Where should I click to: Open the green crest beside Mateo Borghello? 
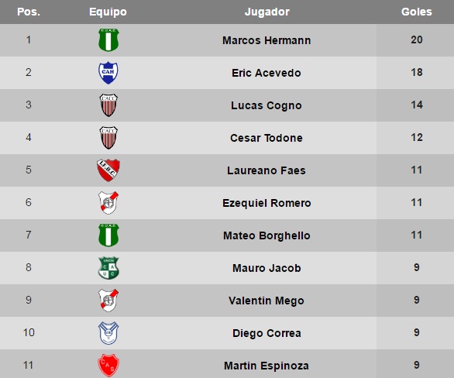[x=108, y=235]
